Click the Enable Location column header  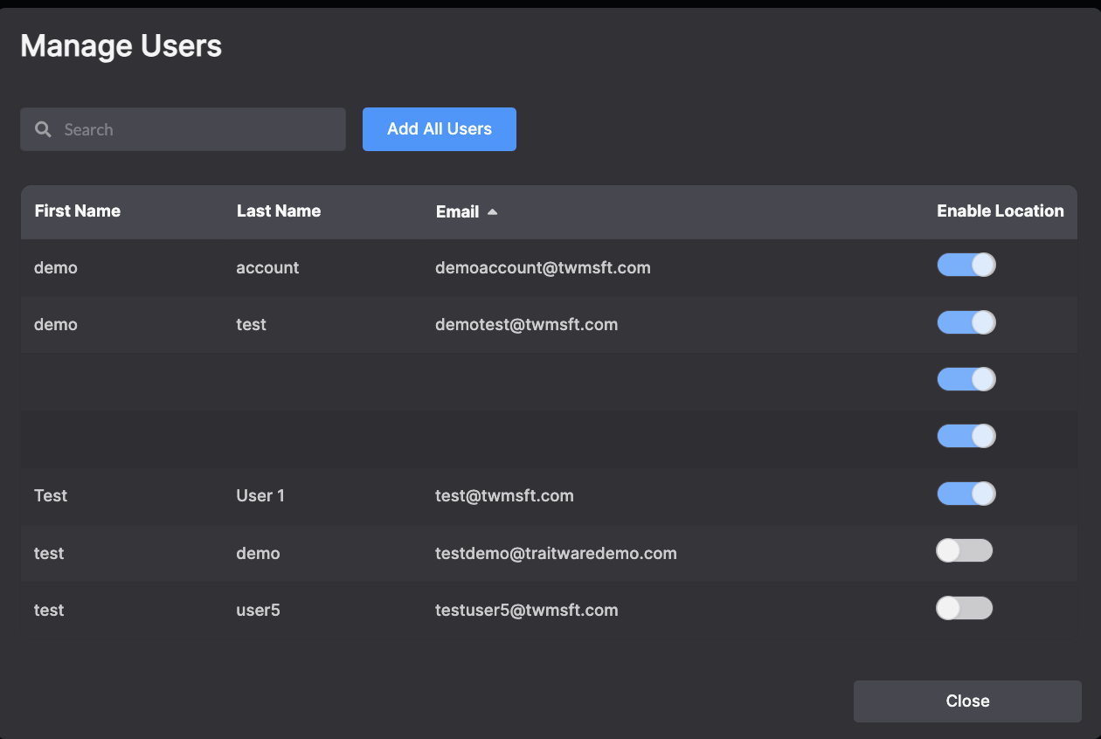pos(1001,211)
